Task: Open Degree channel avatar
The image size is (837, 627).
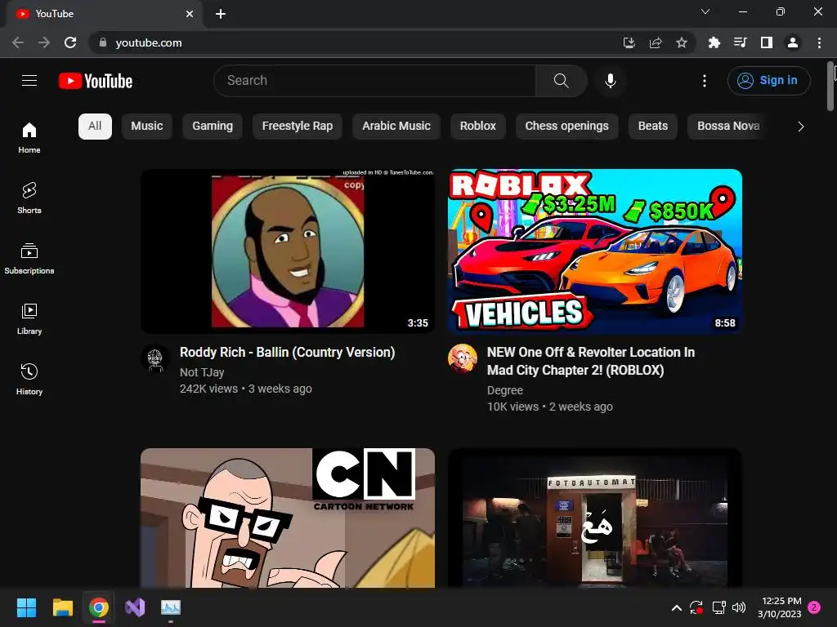Action: click(x=463, y=358)
